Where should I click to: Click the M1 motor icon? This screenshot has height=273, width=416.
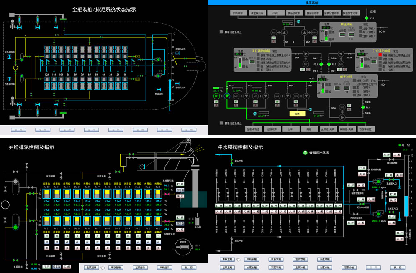217,96
